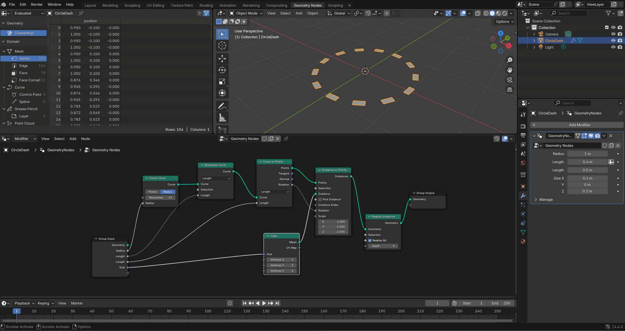This screenshot has height=331, width=625.
Task: Toggle snapping magnet in viewport header
Action: [x=368, y=13]
